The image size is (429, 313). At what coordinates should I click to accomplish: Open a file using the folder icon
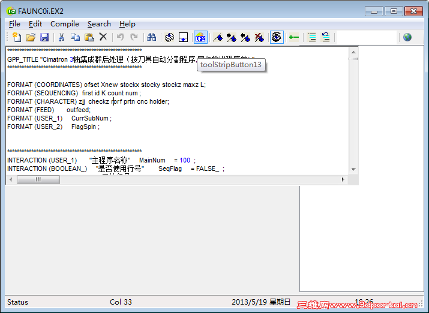tap(31, 37)
